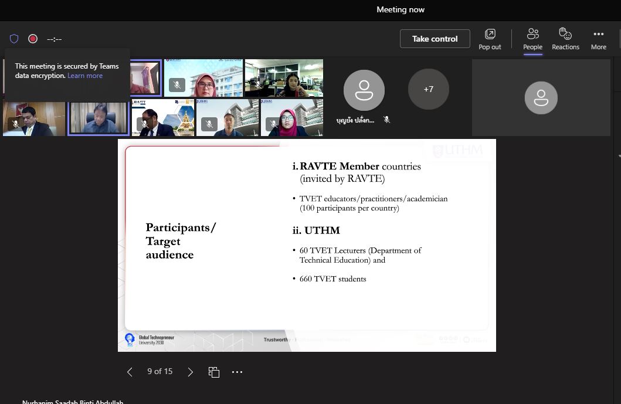621x404 pixels.
Task: Click the 'ii. UTHM' heading on slide
Action: (x=316, y=230)
